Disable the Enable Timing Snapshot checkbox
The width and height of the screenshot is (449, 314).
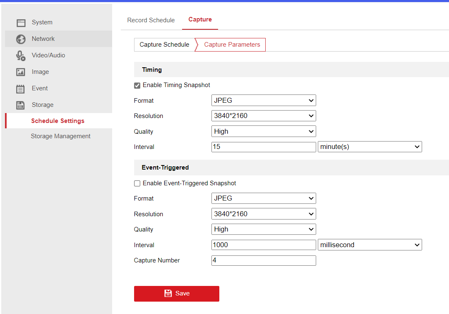tap(137, 85)
